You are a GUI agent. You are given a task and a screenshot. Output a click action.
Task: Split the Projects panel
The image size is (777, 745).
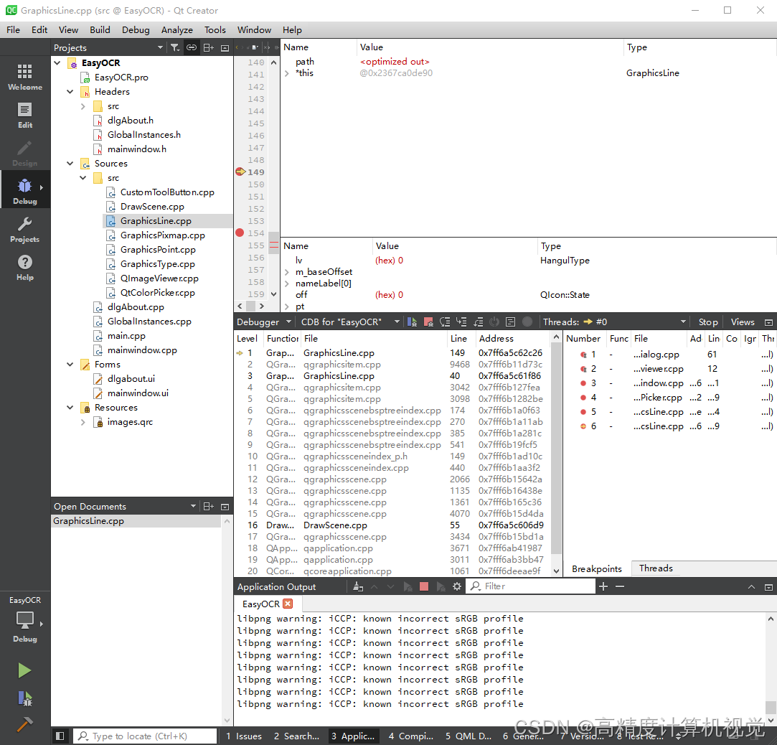pos(209,47)
